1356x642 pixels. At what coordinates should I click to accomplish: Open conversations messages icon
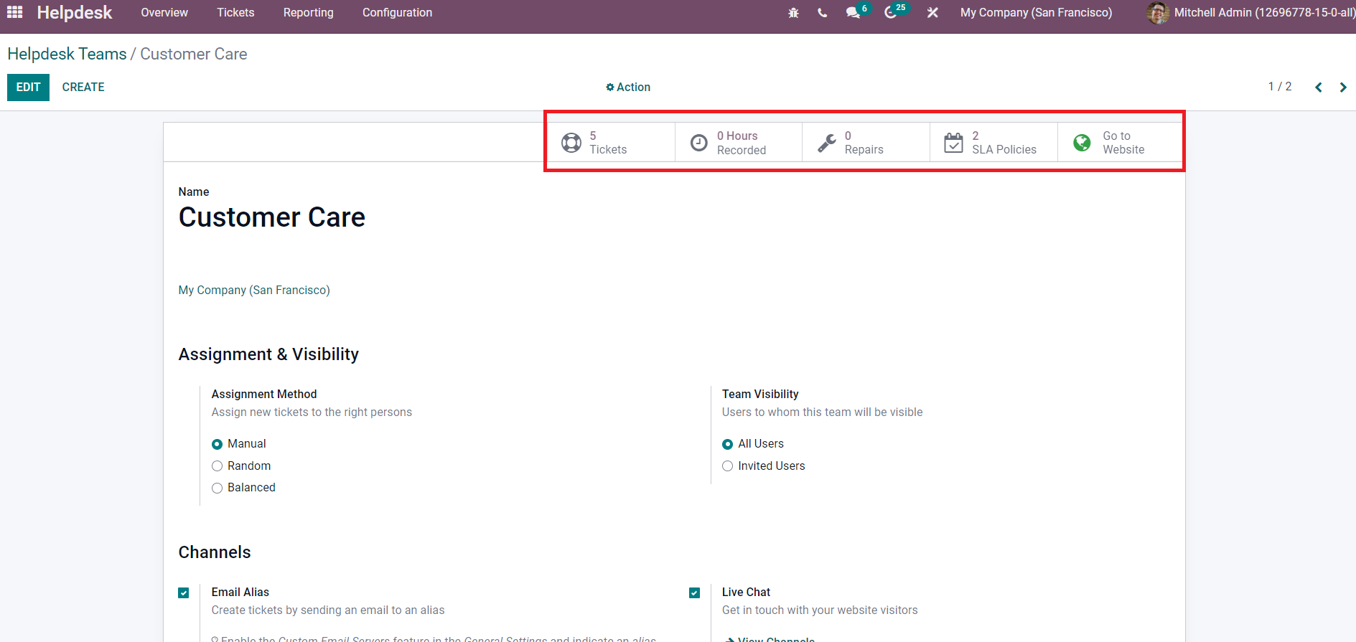tap(853, 13)
